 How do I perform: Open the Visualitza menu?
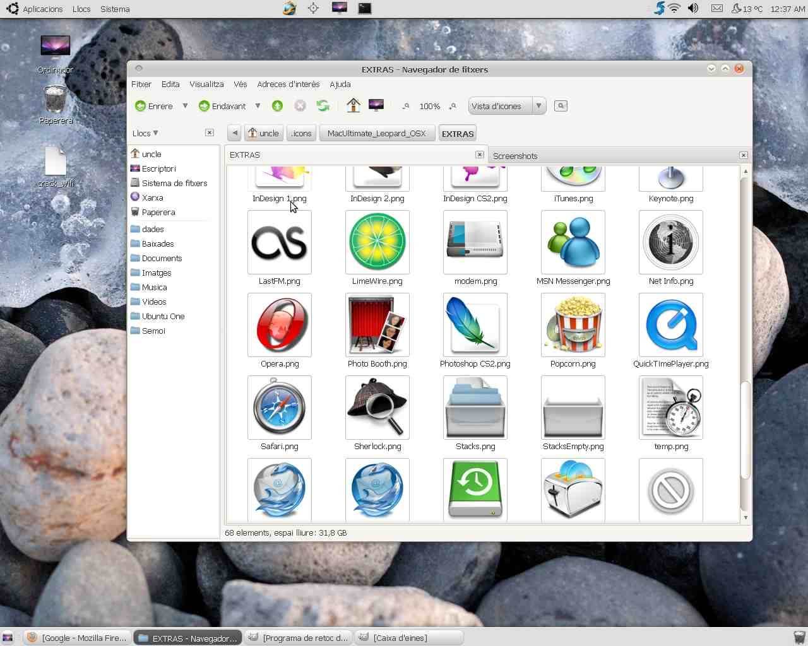pos(206,84)
